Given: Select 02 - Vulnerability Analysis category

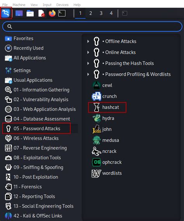Looking at the screenshot, I should 36,100.
